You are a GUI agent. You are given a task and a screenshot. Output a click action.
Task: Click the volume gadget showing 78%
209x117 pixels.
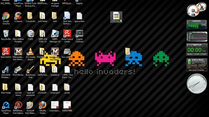pos(197,24)
